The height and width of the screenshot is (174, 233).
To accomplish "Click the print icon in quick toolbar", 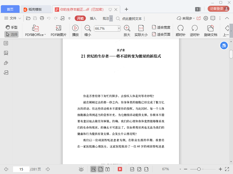I will pyautogui.click(x=42, y=18).
